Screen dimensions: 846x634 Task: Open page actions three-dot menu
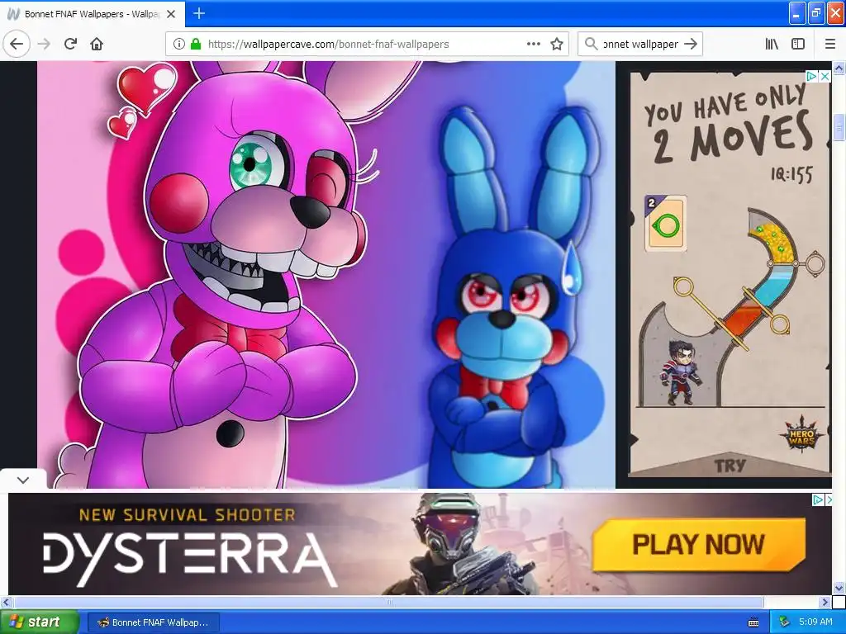tap(533, 45)
